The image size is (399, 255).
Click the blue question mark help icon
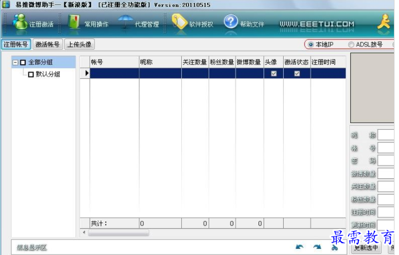231,21
